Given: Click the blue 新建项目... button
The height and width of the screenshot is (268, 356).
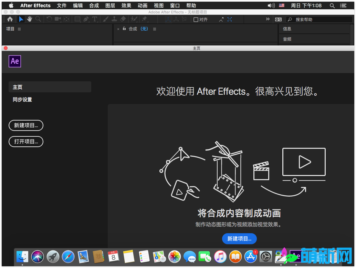Looking at the screenshot, I should (x=239, y=239).
